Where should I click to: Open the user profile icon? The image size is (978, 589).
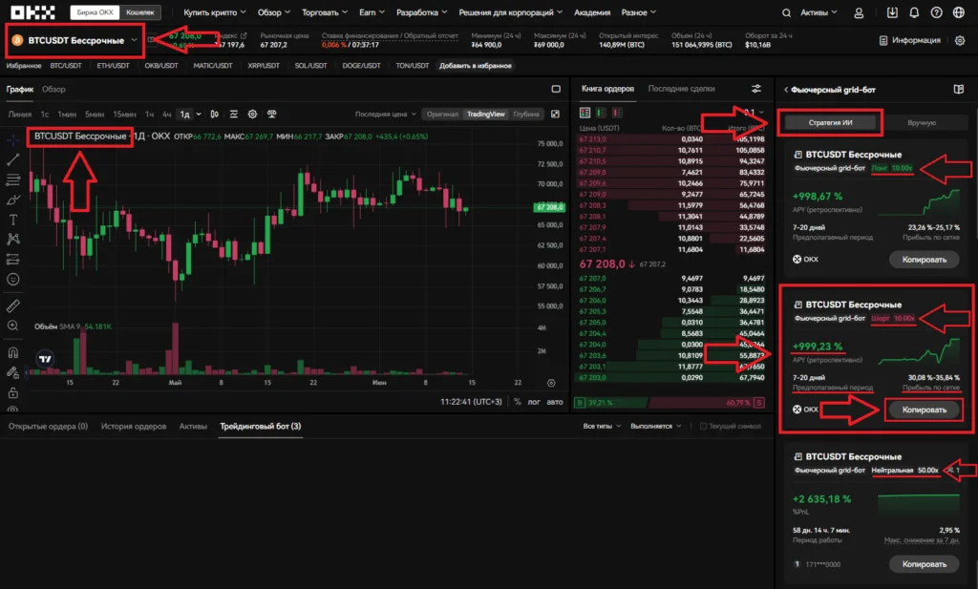click(x=859, y=12)
